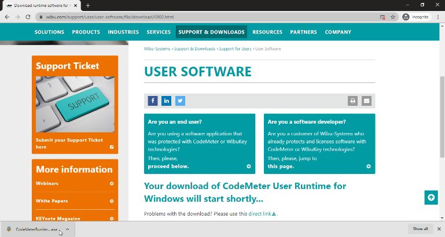Open Chrome three-dot menu
Image resolution: width=445 pixels, height=237 pixels.
[438, 17]
